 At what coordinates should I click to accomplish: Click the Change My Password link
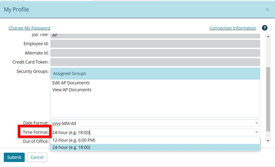point(29,28)
